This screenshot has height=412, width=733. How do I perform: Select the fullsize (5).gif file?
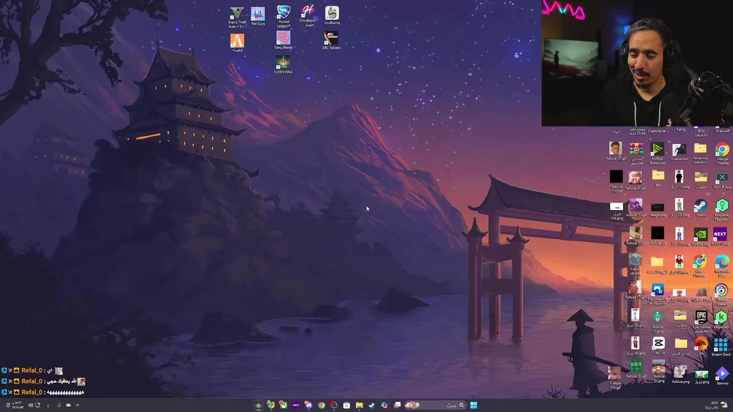pos(636,208)
